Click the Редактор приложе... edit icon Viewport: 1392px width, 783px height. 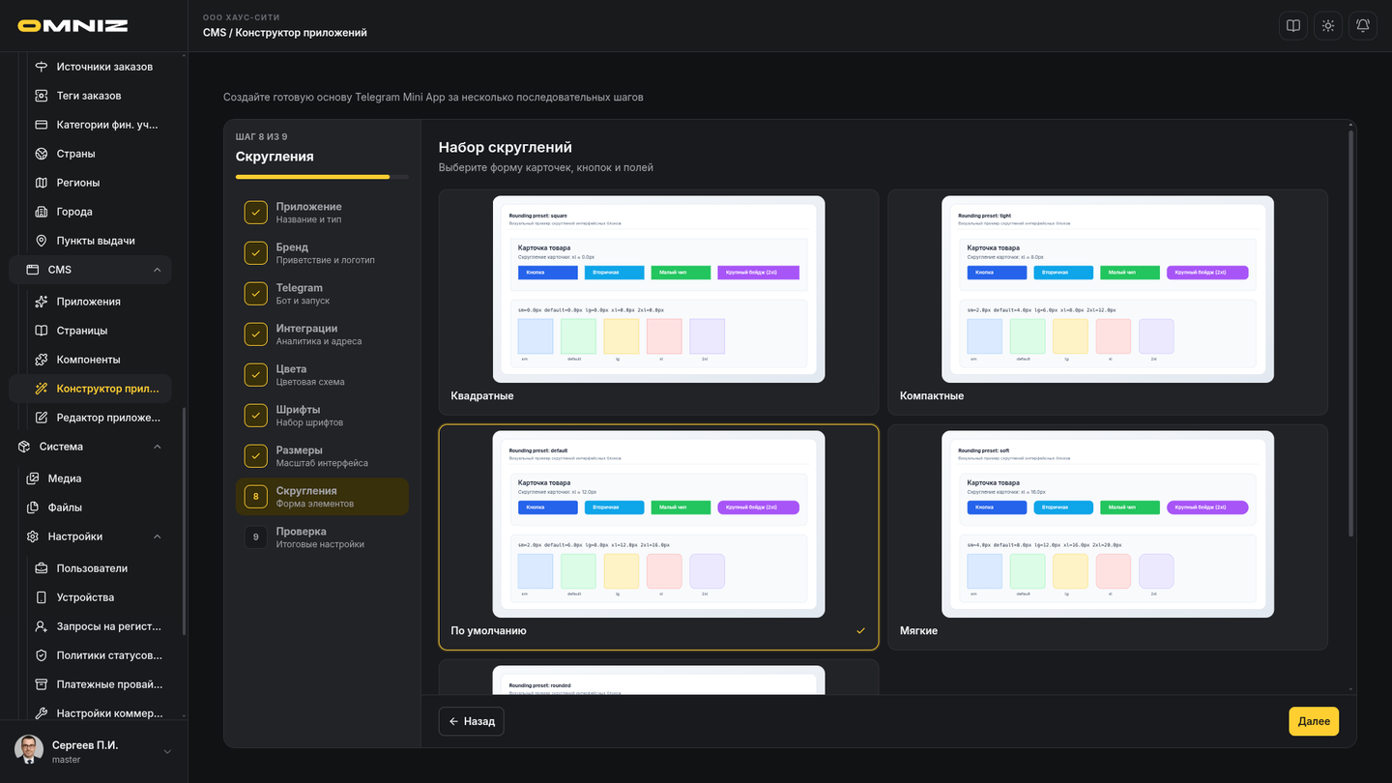(x=42, y=418)
